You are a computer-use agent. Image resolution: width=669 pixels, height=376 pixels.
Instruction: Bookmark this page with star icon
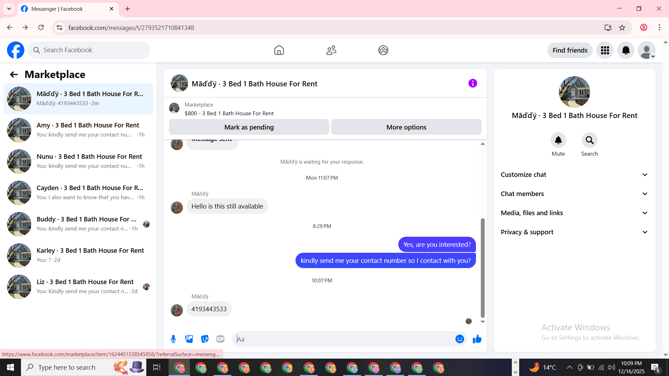pos(622,28)
